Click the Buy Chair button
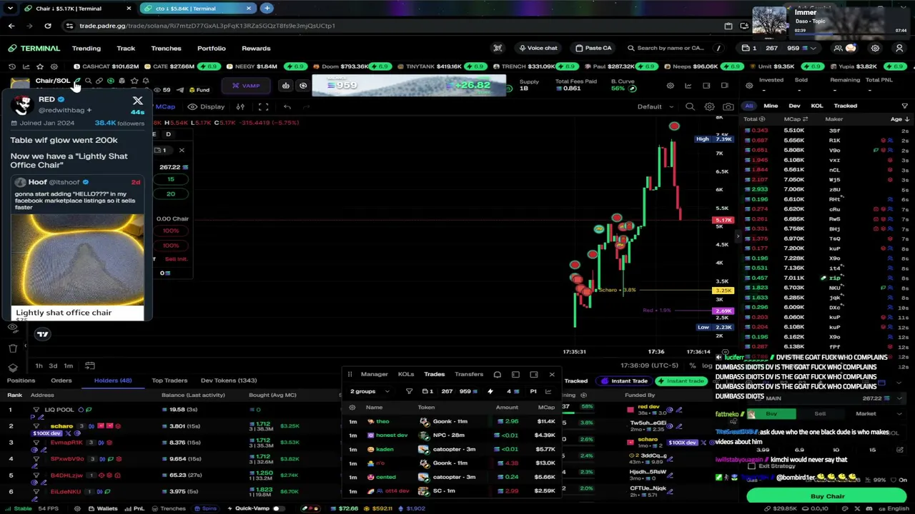Viewport: 915px width, 514px height. pyautogui.click(x=827, y=496)
